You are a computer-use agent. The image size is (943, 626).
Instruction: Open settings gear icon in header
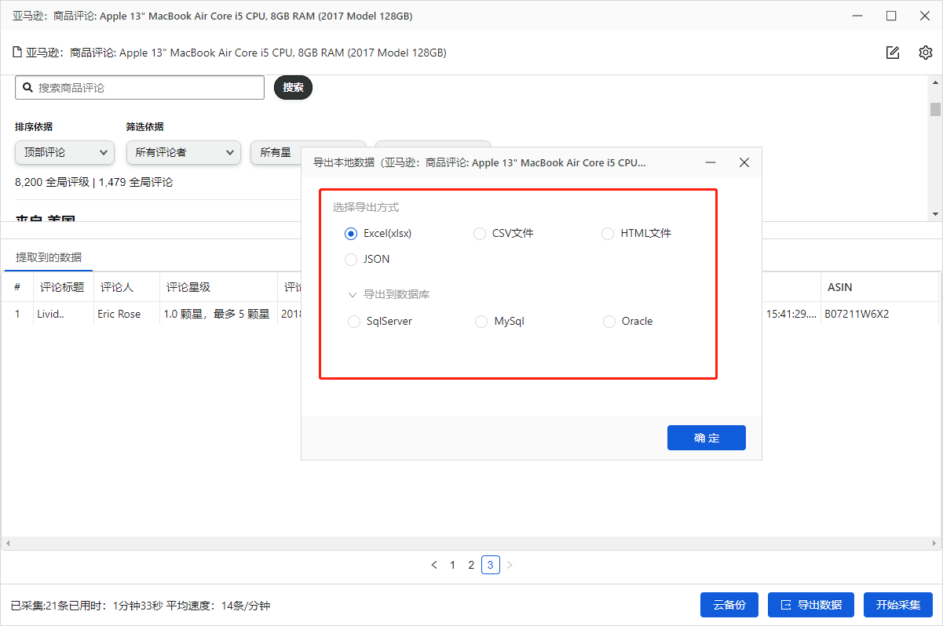click(x=925, y=53)
